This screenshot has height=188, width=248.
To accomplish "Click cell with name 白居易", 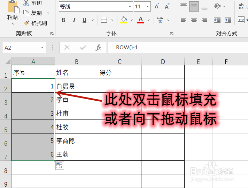I will (77, 86).
